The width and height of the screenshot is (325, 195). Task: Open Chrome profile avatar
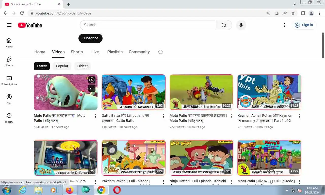(311, 13)
